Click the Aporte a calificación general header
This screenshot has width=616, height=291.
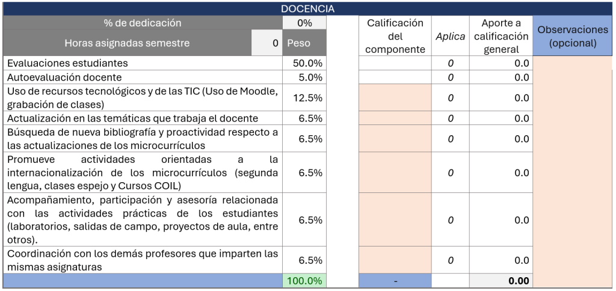click(x=501, y=36)
